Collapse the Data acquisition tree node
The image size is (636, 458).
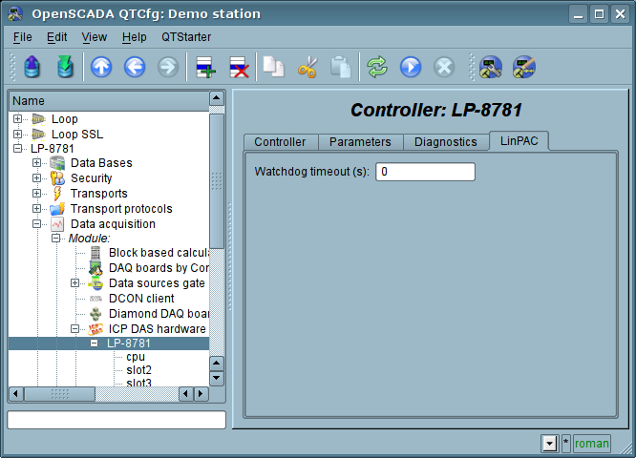(37, 224)
